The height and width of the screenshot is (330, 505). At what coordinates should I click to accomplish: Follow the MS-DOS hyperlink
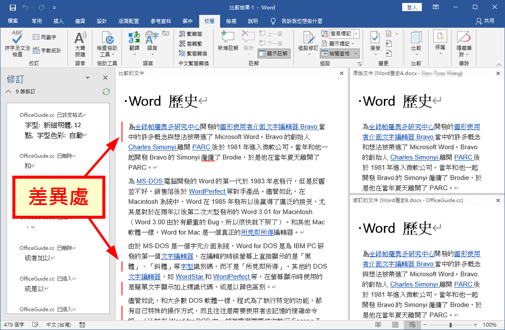coord(149,181)
